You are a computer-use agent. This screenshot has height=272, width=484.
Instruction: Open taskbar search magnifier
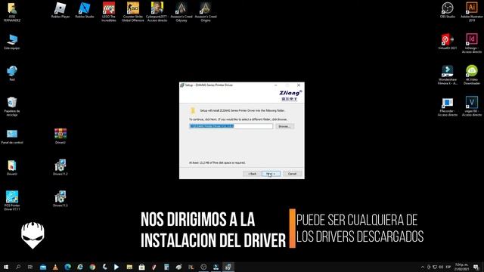[x=18, y=267]
